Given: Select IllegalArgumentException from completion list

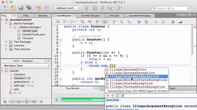Looking at the screenshot, I should (x=137, y=76).
